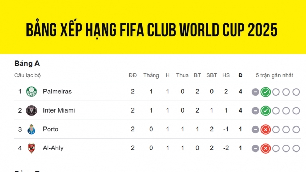Click the Inter Miami club crest icon

[32, 110]
